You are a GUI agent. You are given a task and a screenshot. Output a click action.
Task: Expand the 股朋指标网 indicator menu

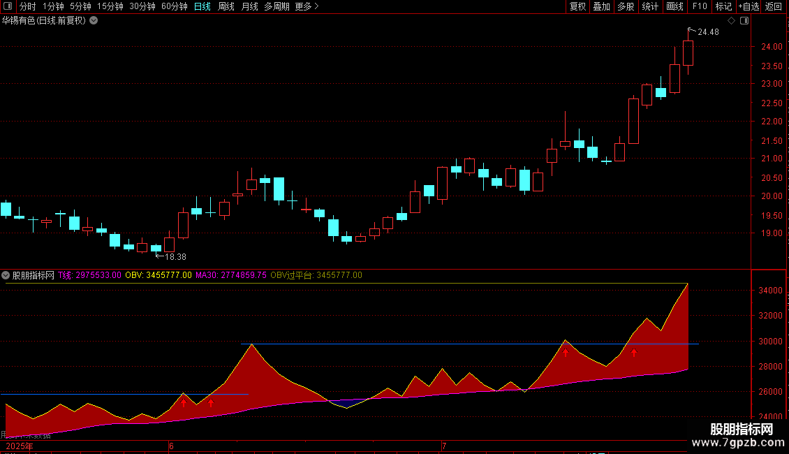pos(6,275)
